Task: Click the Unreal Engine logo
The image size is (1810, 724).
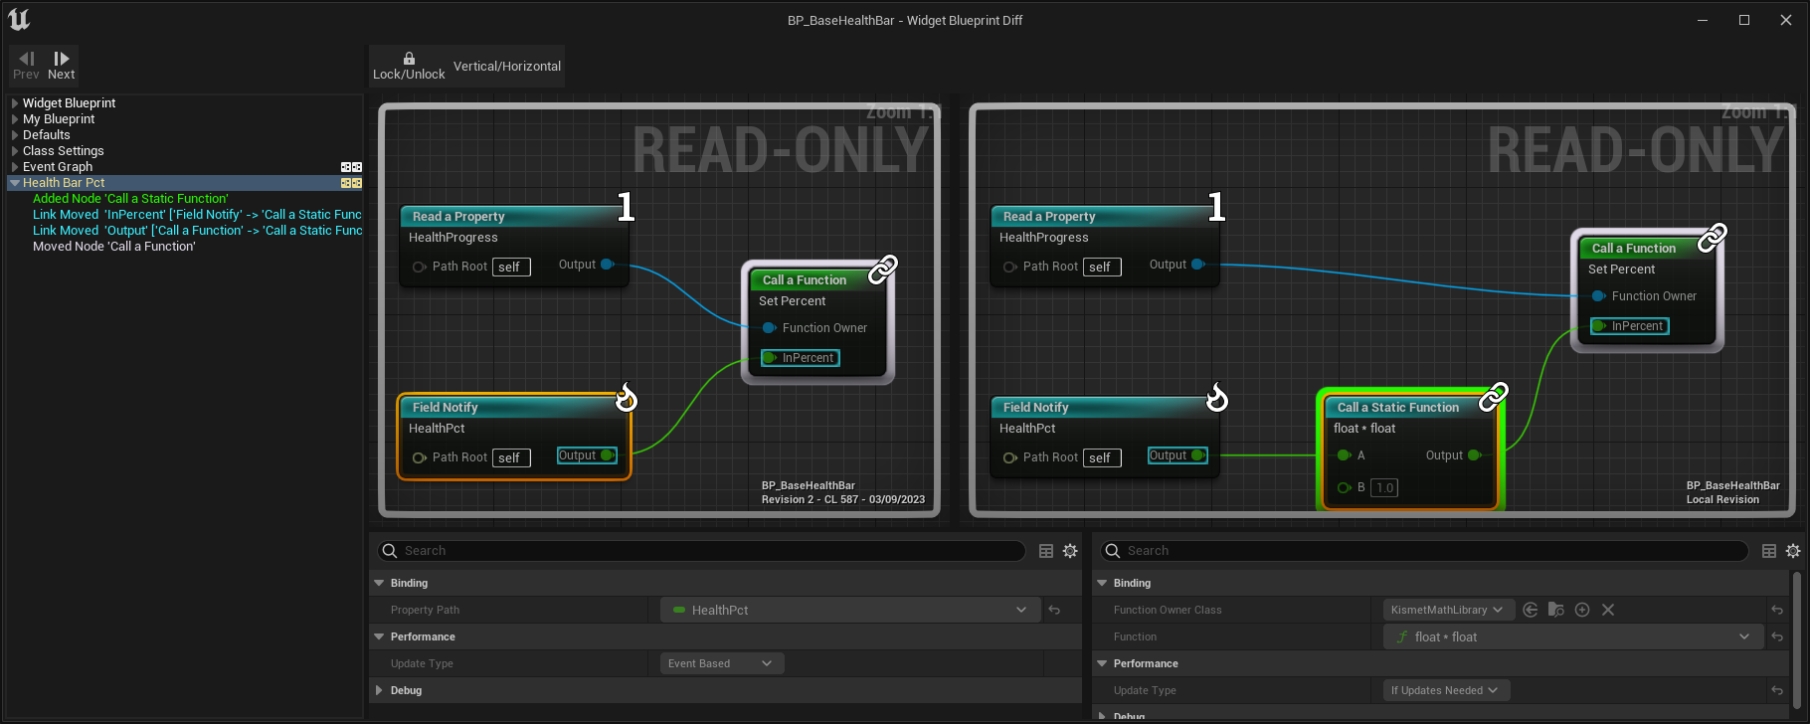Action: [x=19, y=19]
